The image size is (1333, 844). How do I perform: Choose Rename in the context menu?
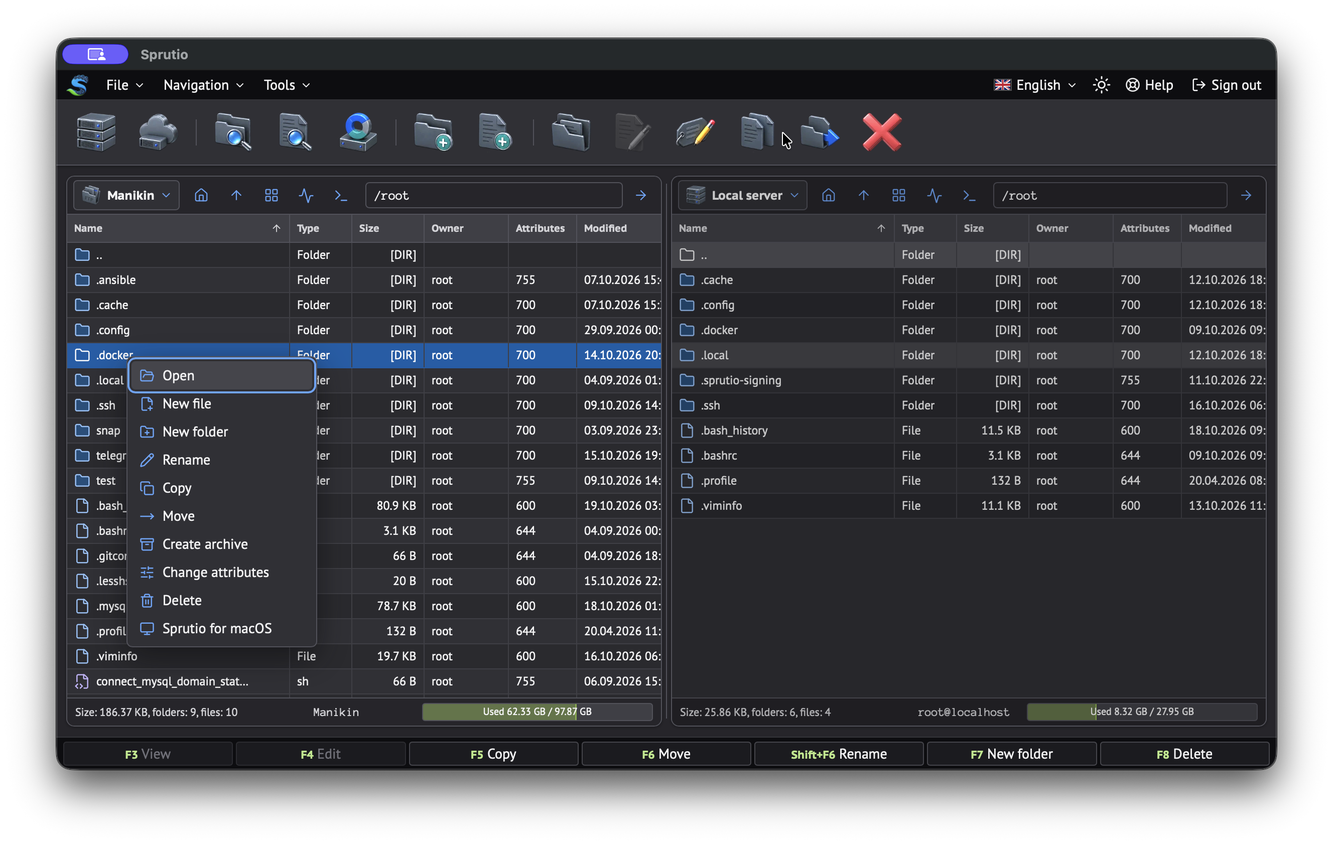(222, 461)
